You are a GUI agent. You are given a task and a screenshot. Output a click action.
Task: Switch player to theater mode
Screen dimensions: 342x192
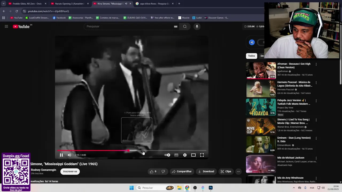pos(193,155)
